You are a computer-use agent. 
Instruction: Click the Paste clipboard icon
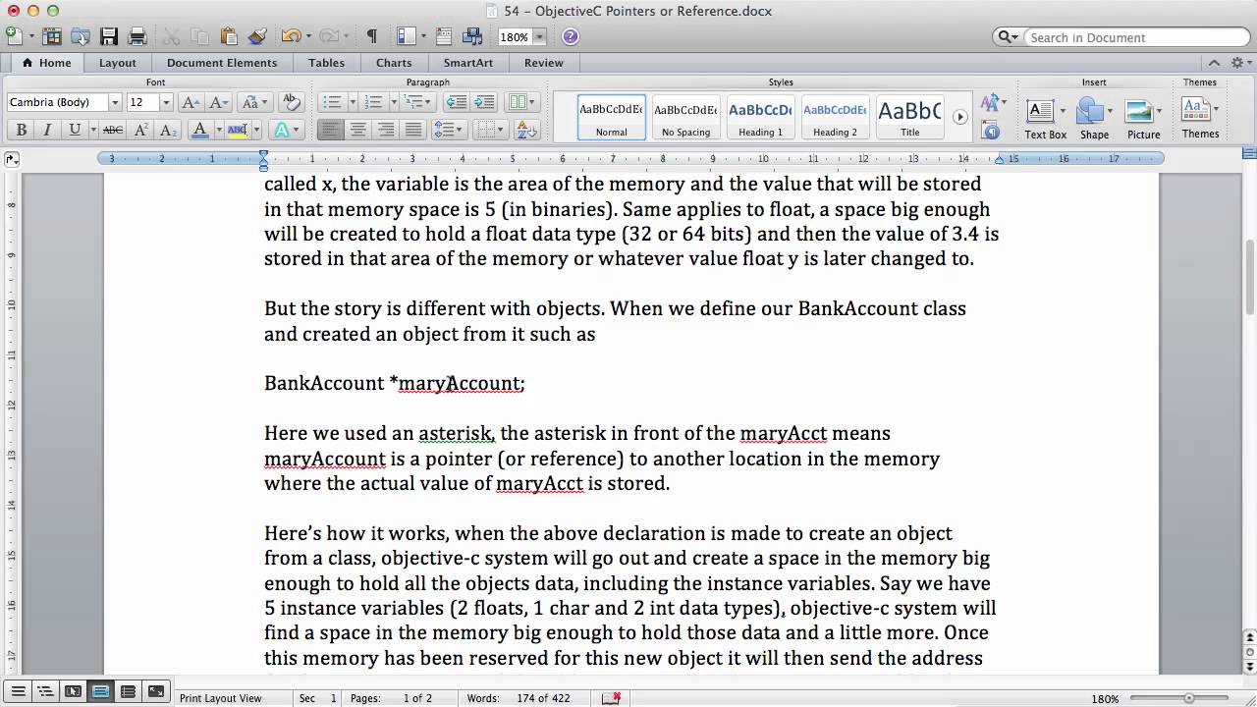228,36
